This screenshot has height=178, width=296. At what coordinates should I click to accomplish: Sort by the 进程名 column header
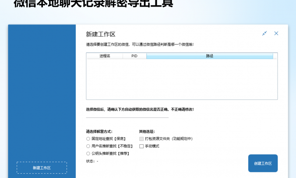point(105,56)
